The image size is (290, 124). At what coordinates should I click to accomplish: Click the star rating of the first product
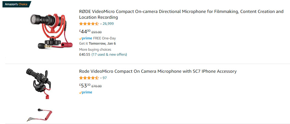(89, 24)
